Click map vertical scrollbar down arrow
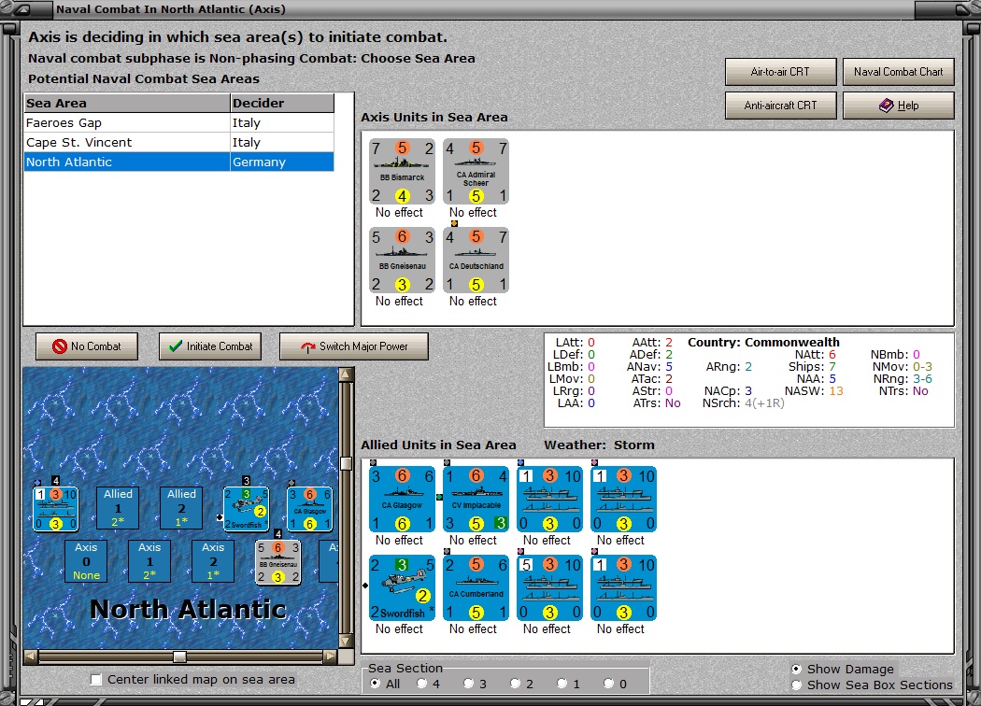Image resolution: width=981 pixels, height=706 pixels. [x=346, y=641]
